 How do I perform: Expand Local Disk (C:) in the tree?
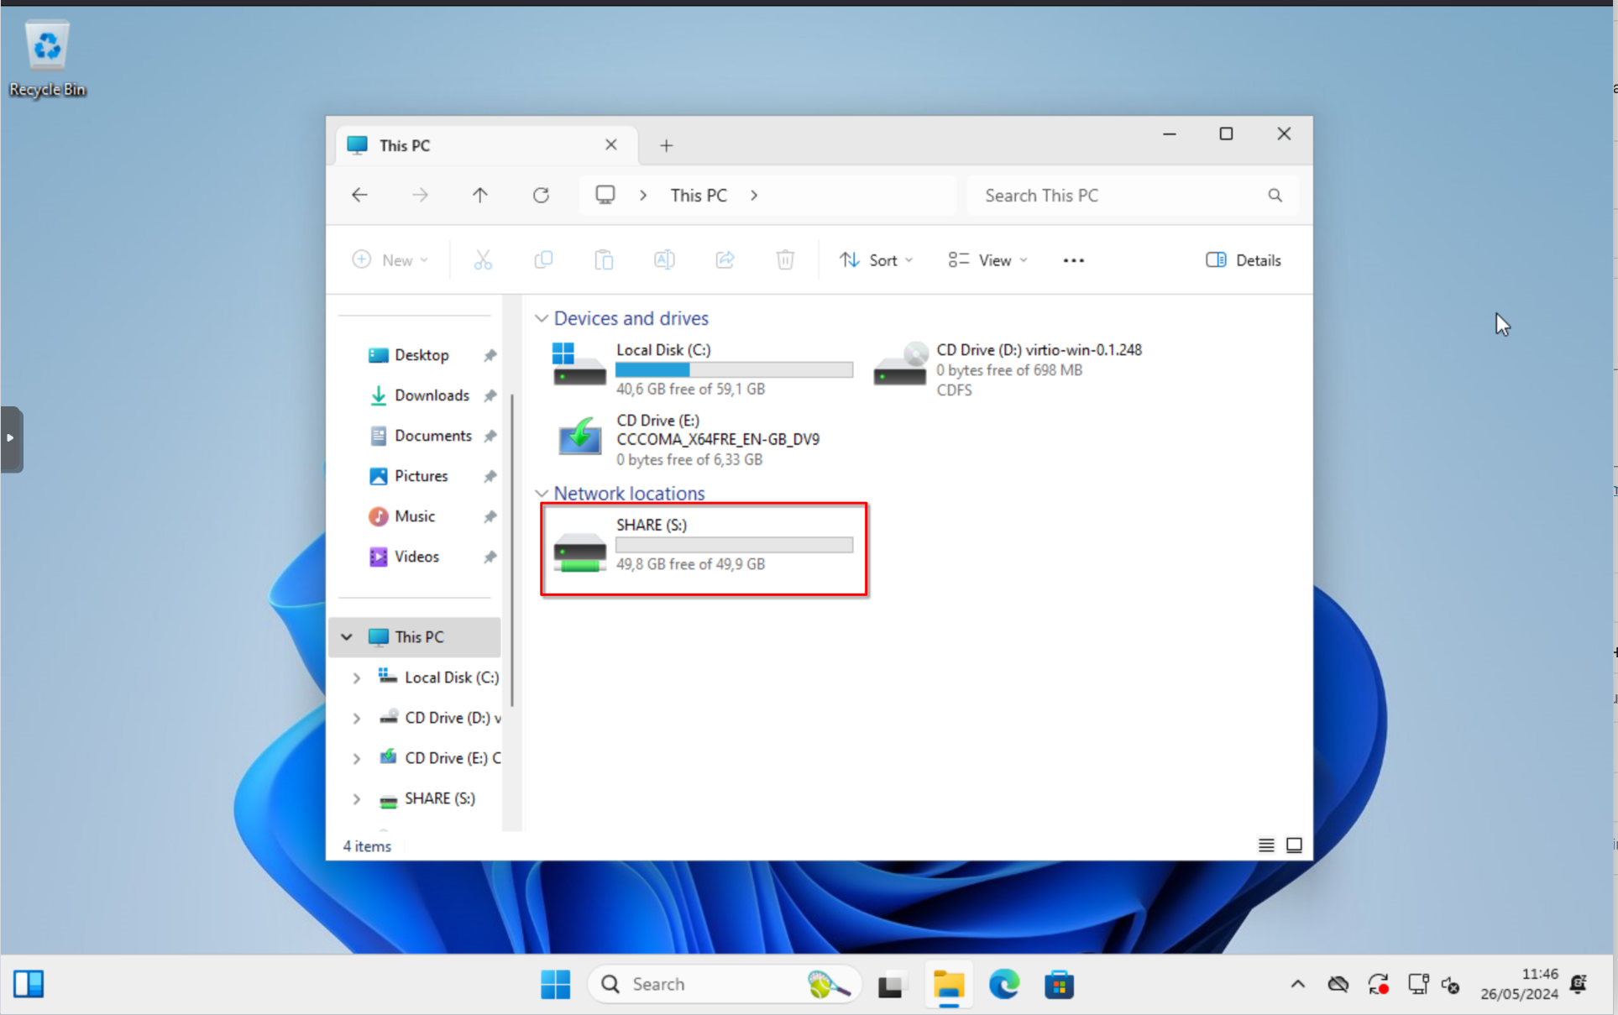coord(357,678)
